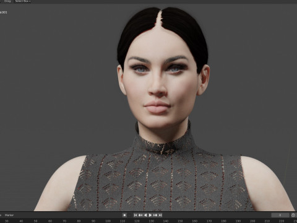Viewport: 297px width, 223px height.
Task: Open the Marker menu in timeline
Action: pos(9,215)
